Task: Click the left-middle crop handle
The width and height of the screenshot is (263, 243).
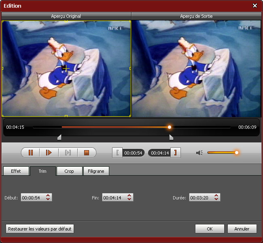Action: 2,69
